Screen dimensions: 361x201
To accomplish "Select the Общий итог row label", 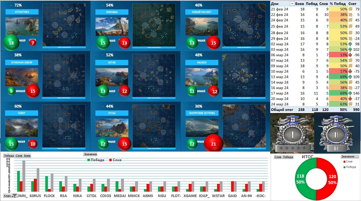I will 282,110.
